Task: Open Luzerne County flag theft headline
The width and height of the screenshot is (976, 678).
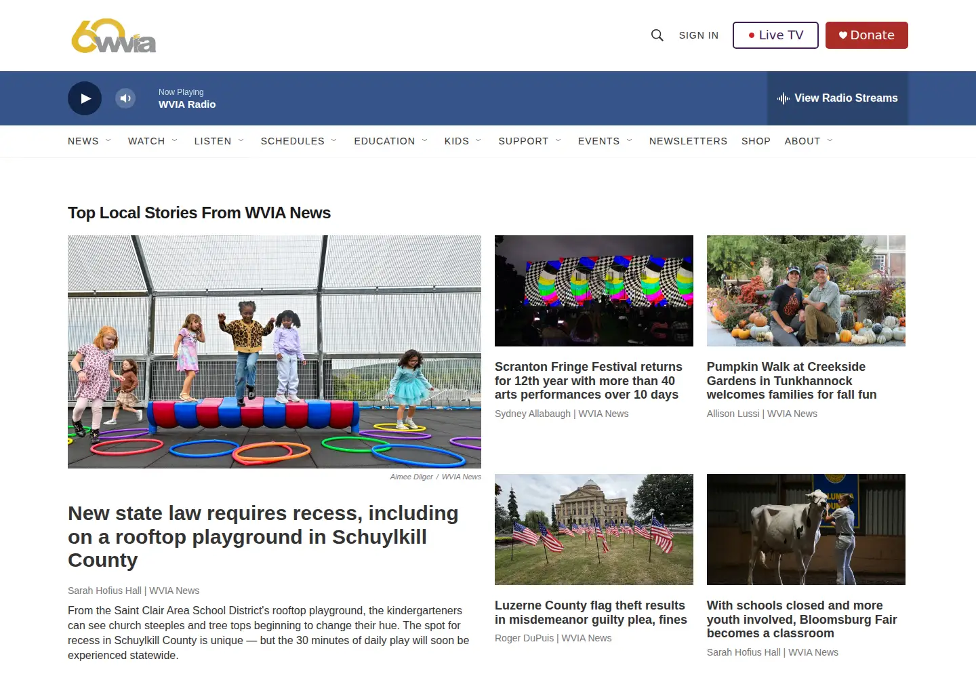Action: click(x=591, y=612)
